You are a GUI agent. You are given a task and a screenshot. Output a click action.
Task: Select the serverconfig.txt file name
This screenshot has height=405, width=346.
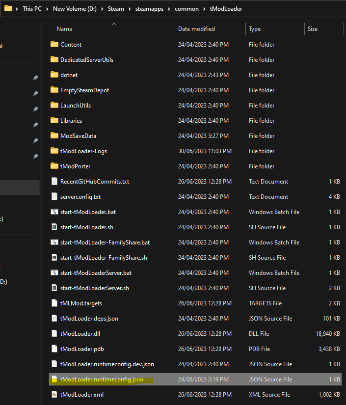click(80, 196)
